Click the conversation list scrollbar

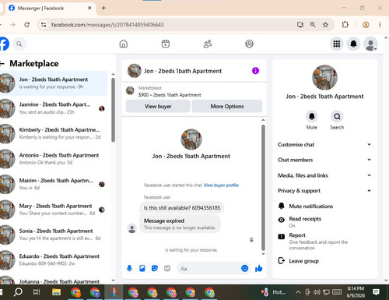113,110
